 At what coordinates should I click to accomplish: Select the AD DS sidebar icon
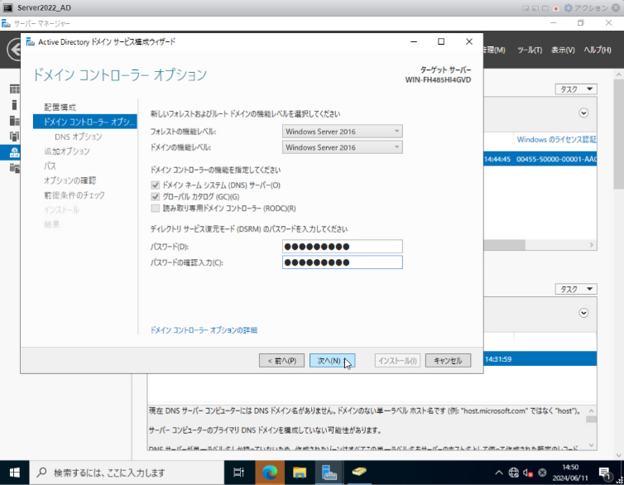14,137
